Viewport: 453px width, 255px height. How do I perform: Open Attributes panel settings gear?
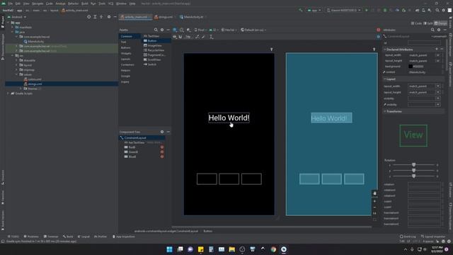pos(439,30)
